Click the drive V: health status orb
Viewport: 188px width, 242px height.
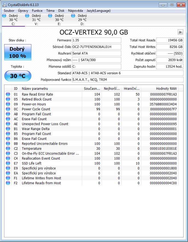(x=27, y=16)
